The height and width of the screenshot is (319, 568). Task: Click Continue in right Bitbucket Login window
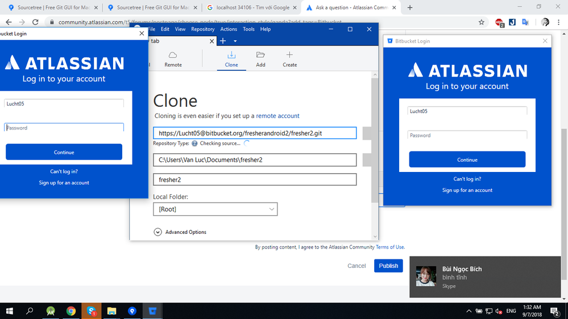point(467,159)
